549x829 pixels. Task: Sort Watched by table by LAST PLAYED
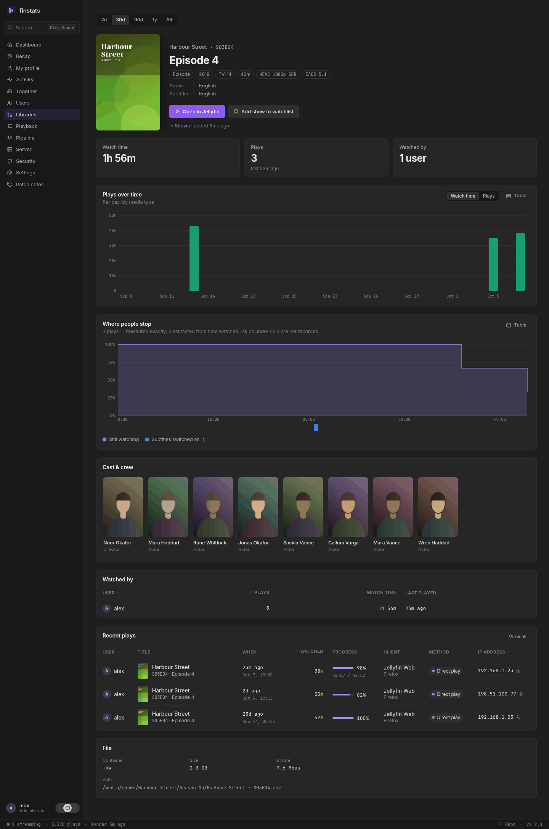tap(423, 593)
